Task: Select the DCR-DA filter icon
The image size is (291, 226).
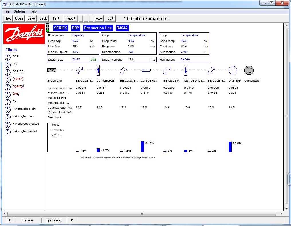Action: tap(8, 72)
